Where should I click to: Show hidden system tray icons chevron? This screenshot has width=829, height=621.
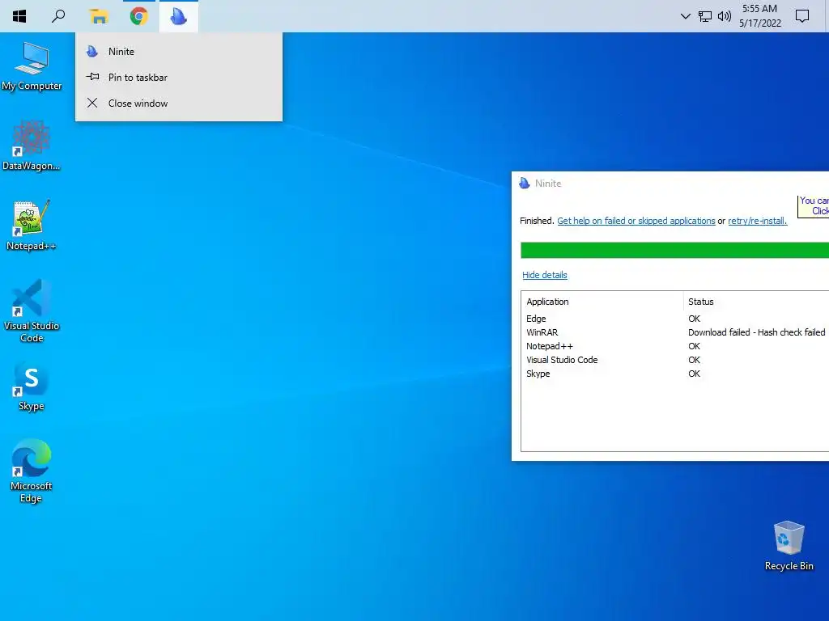(685, 16)
